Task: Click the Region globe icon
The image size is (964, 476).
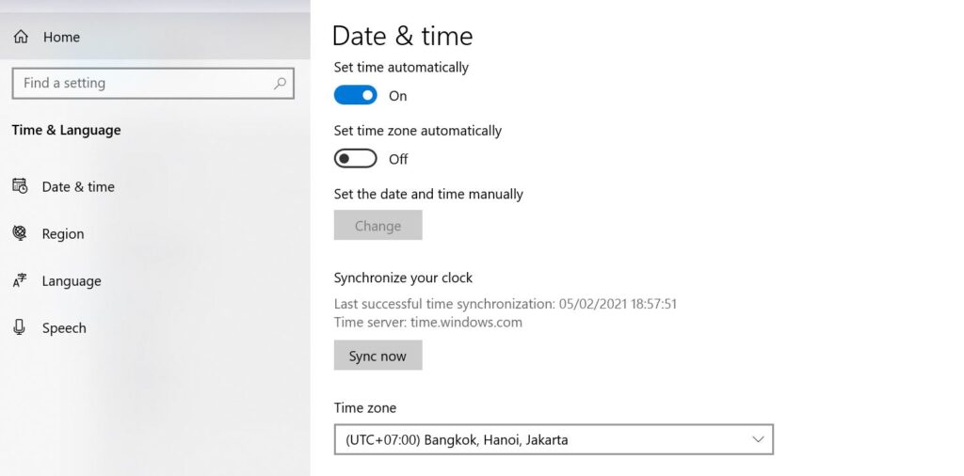Action: pos(20,233)
